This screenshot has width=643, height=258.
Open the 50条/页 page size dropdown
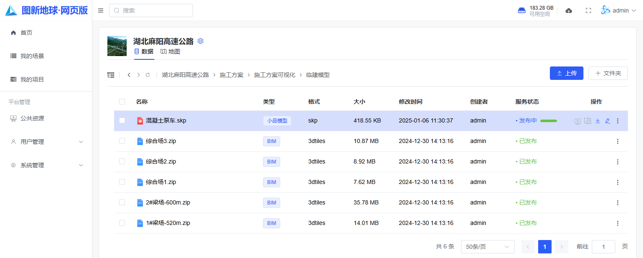[x=487, y=247]
